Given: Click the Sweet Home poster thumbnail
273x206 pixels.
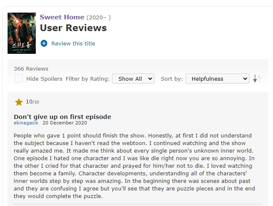Looking at the screenshot, I should 21,33.
